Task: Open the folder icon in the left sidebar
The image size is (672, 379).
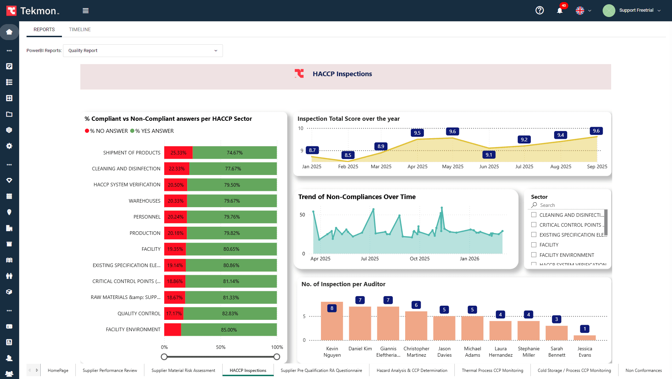Action: pos(9,114)
